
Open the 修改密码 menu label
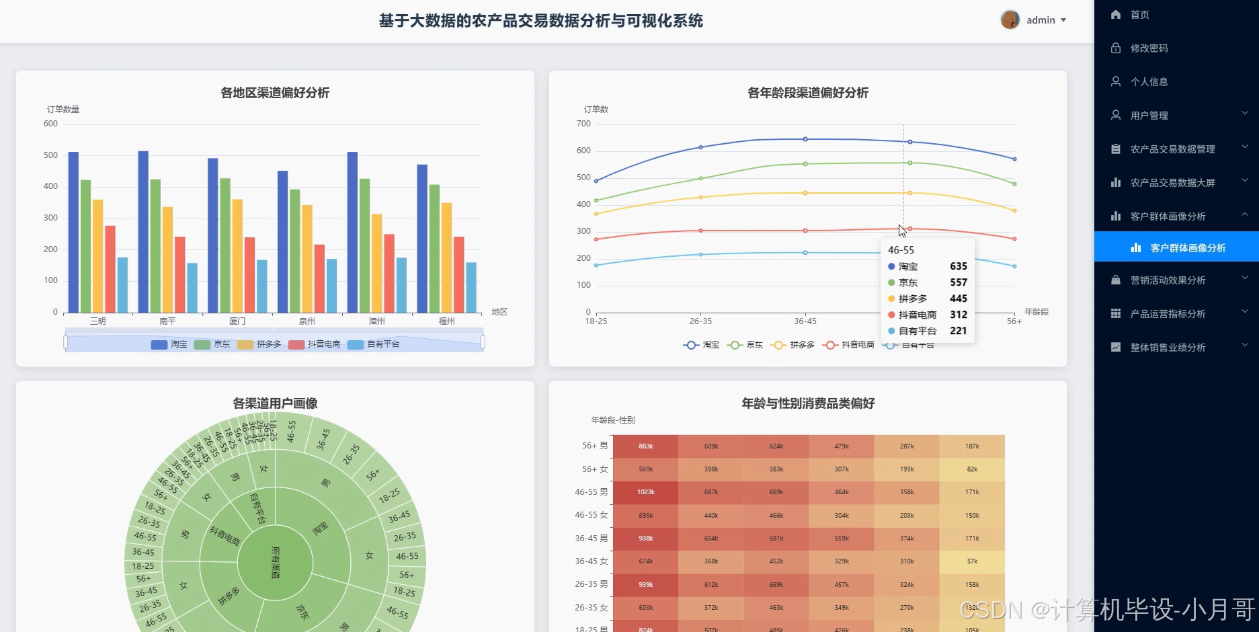tap(1149, 48)
